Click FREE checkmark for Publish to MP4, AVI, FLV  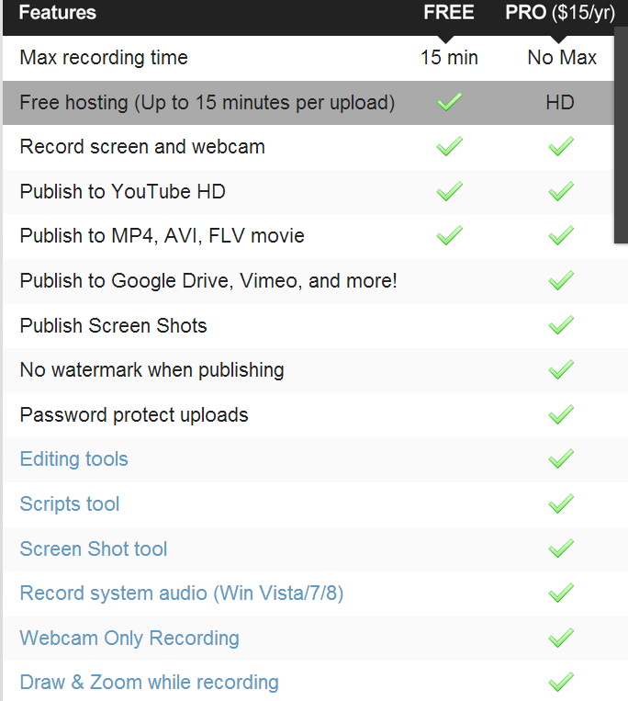point(449,235)
